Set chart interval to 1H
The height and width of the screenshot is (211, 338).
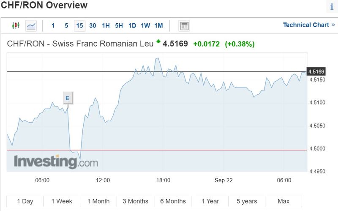click(x=106, y=26)
